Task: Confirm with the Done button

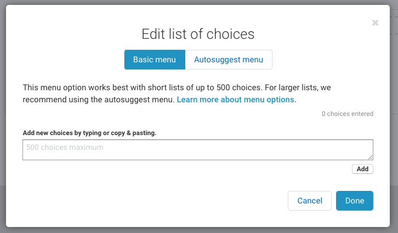Action: coord(355,201)
